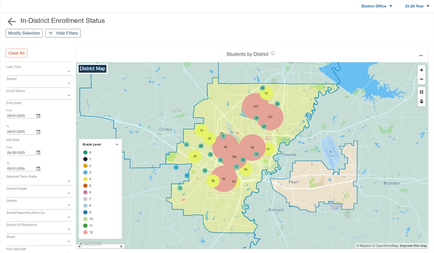
Task: Toggle grade 5 legend swatch
Action: pyautogui.click(x=85, y=185)
